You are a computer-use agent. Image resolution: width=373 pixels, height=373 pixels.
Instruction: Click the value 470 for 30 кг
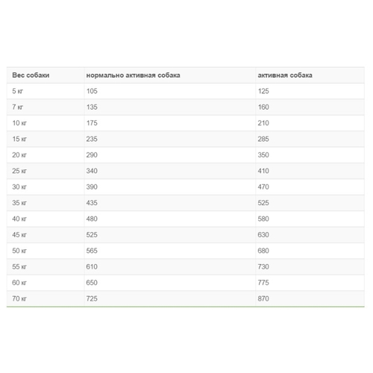[x=263, y=186]
